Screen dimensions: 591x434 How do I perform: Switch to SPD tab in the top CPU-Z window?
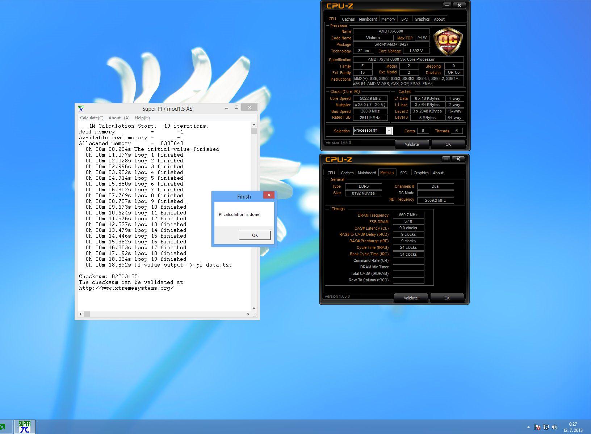pos(405,19)
